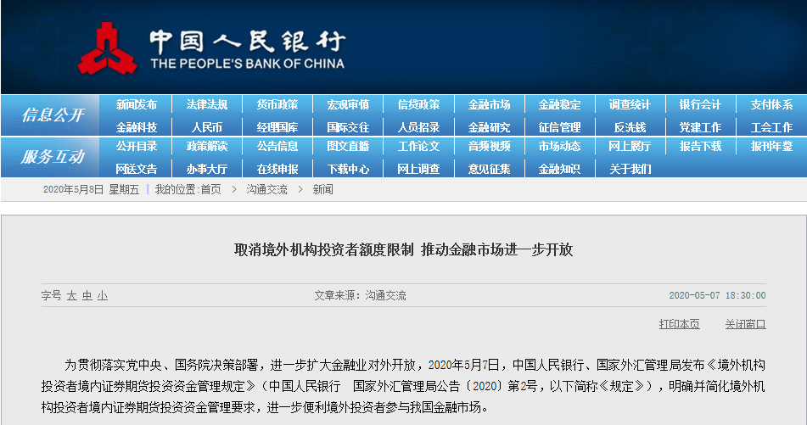Screen dimensions: 807x425
Task: Open 沟通交流 breadcrumb link
Action: tap(266, 189)
